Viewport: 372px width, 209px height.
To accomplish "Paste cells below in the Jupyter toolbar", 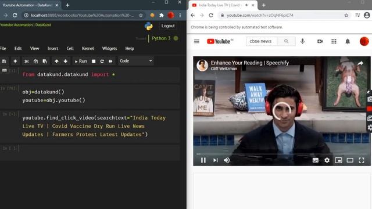I will pos(45,61).
